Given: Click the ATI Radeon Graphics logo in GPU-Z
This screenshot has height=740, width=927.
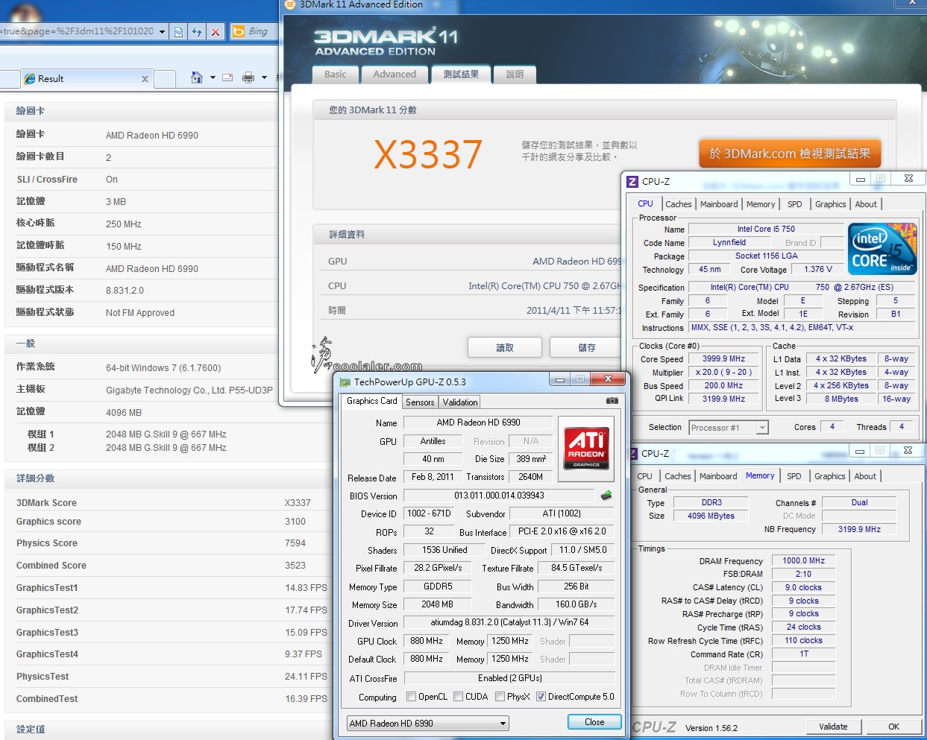Looking at the screenshot, I should 586,448.
